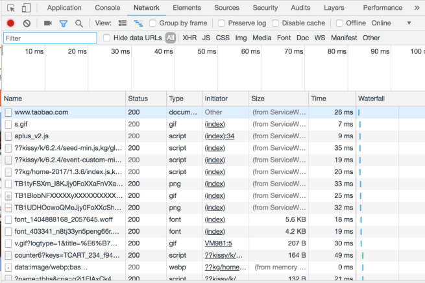Image resolution: width=425 pixels, height=283 pixels.
Task: Select the v.gif?logtype=1 request row
Action: point(213,243)
